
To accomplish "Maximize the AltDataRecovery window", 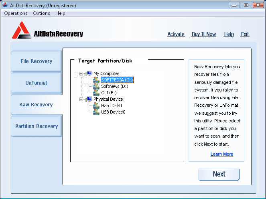I will coord(246,5).
